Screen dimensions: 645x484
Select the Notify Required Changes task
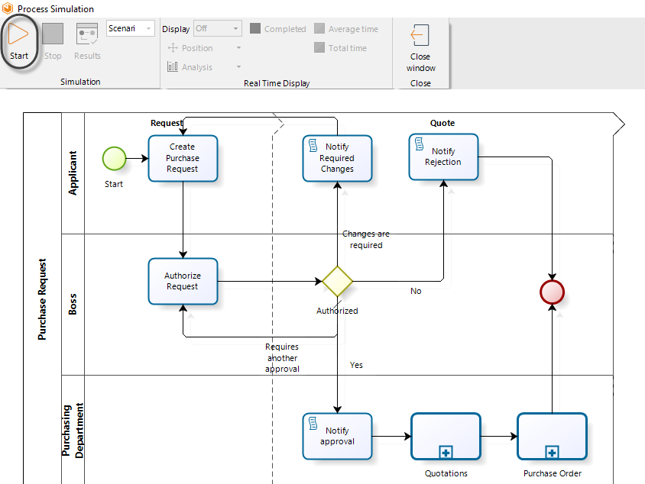coord(337,158)
